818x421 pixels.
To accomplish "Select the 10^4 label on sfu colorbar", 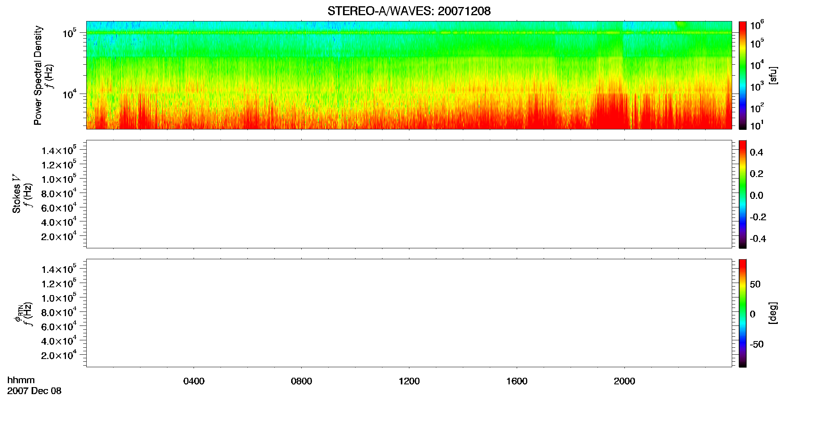I will coord(757,65).
